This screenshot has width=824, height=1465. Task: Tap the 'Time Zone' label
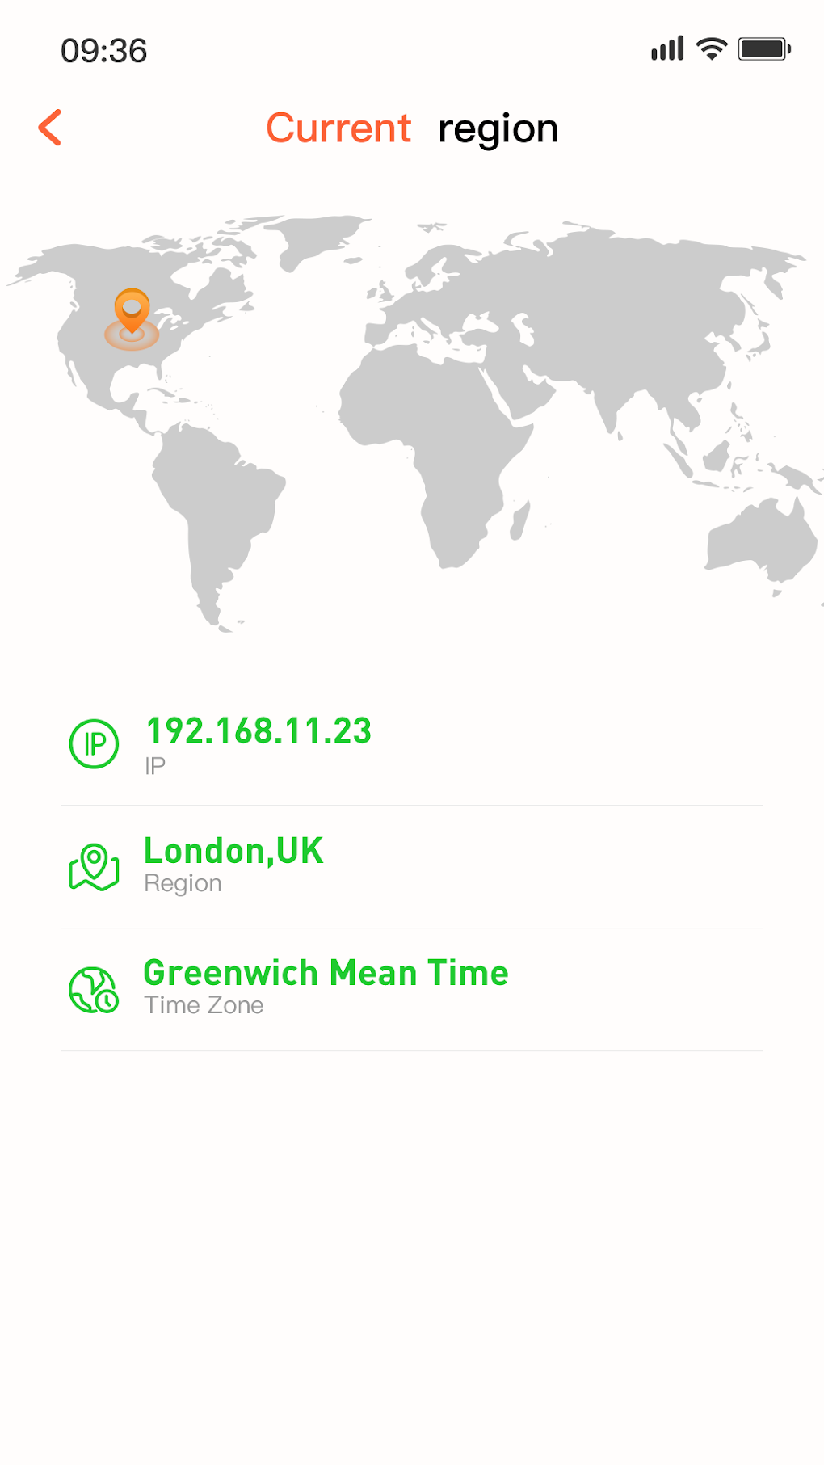pos(204,1005)
